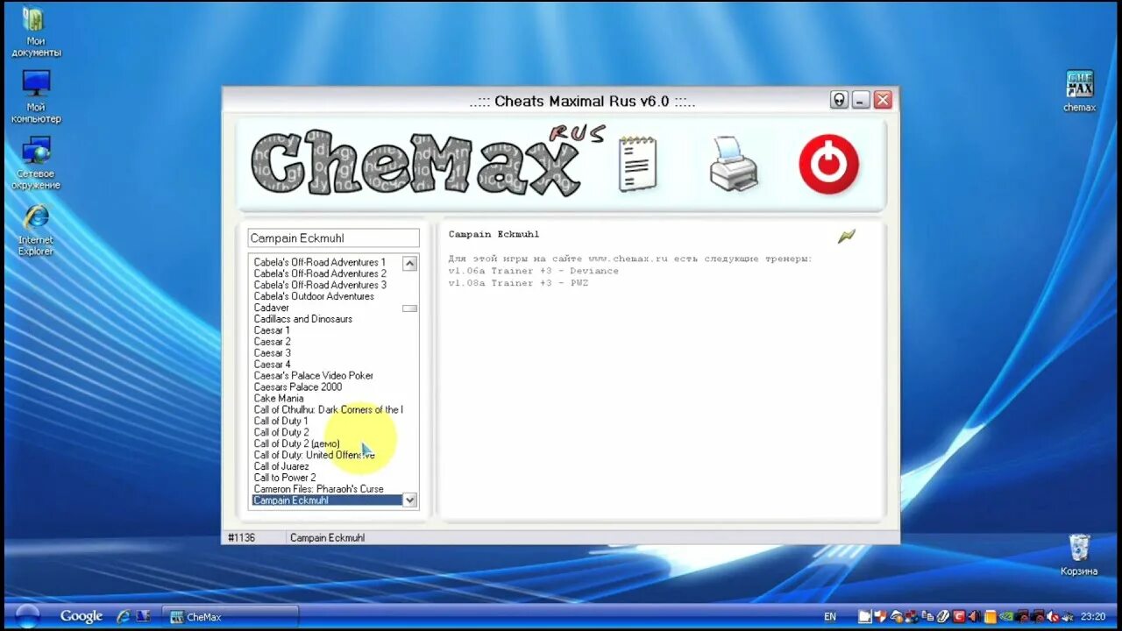This screenshot has width=1122, height=631.
Task: Open the notepad icon in CheMax header
Action: (x=637, y=164)
